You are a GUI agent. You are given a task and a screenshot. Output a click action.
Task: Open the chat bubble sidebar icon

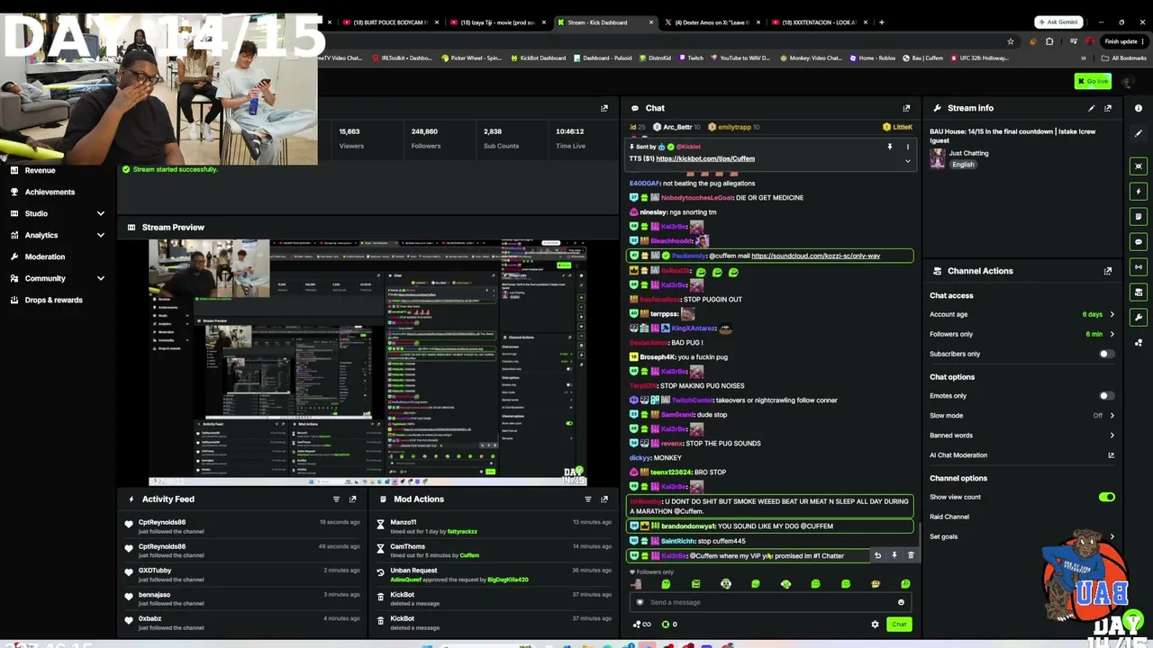point(1139,242)
